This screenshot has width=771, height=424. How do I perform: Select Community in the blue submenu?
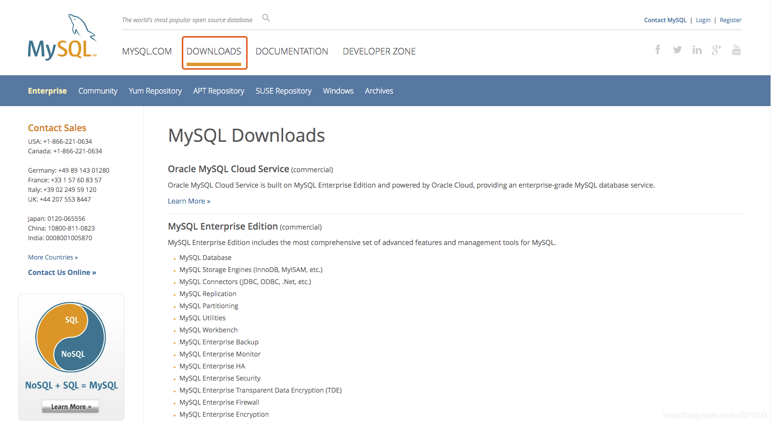[98, 91]
